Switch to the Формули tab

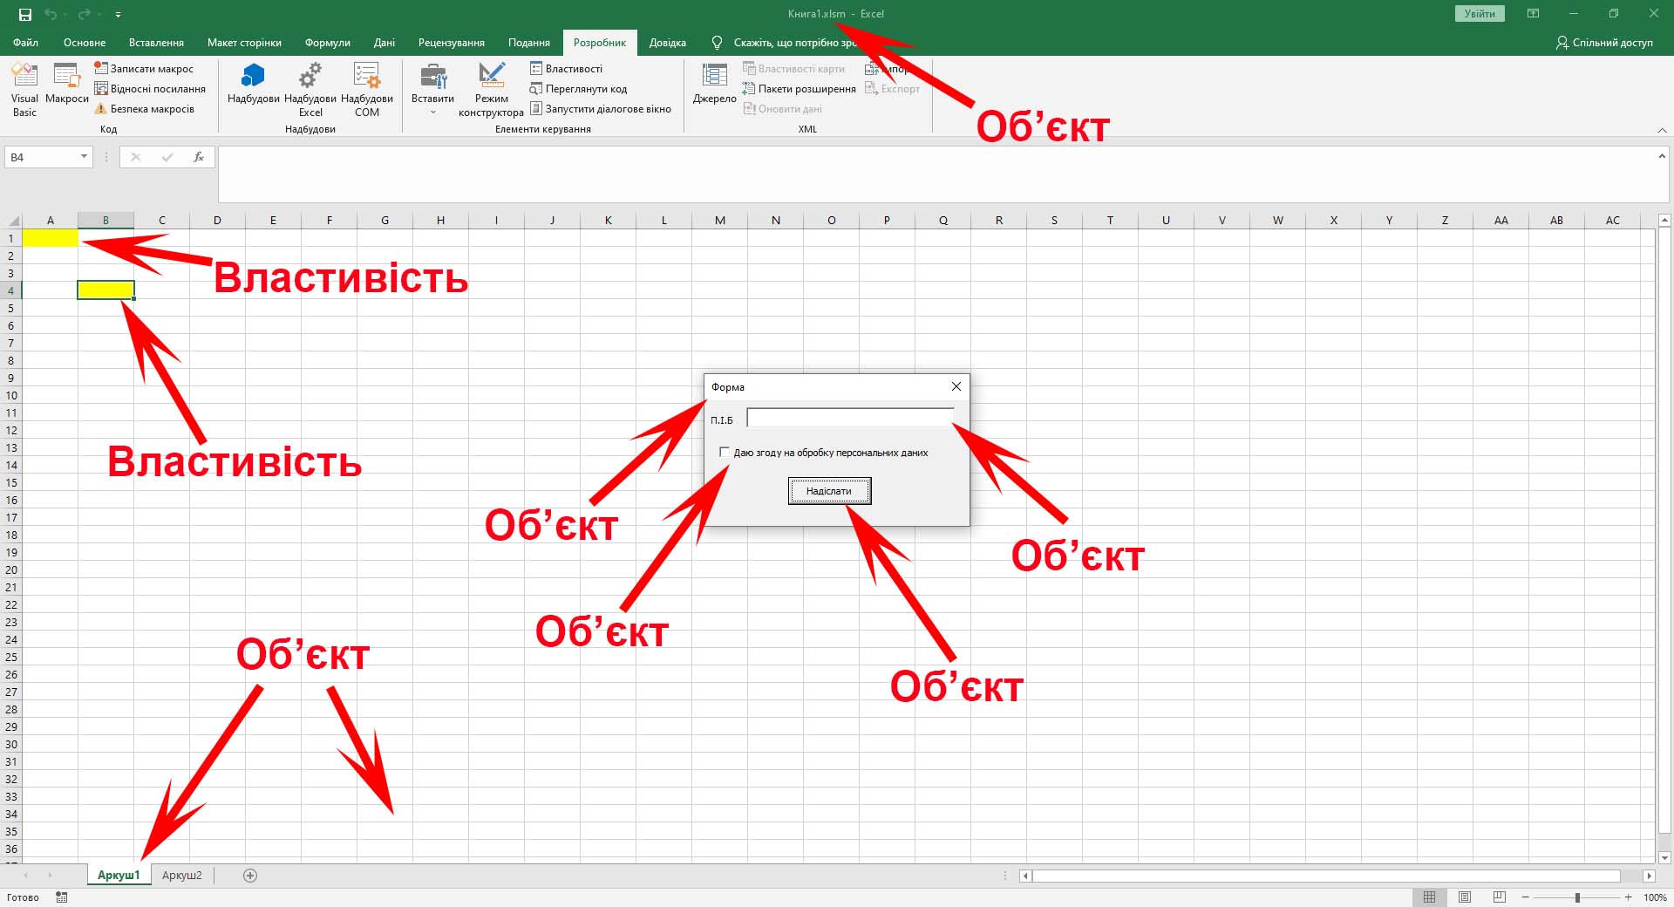click(327, 42)
